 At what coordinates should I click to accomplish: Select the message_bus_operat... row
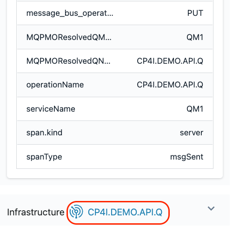click(115, 13)
